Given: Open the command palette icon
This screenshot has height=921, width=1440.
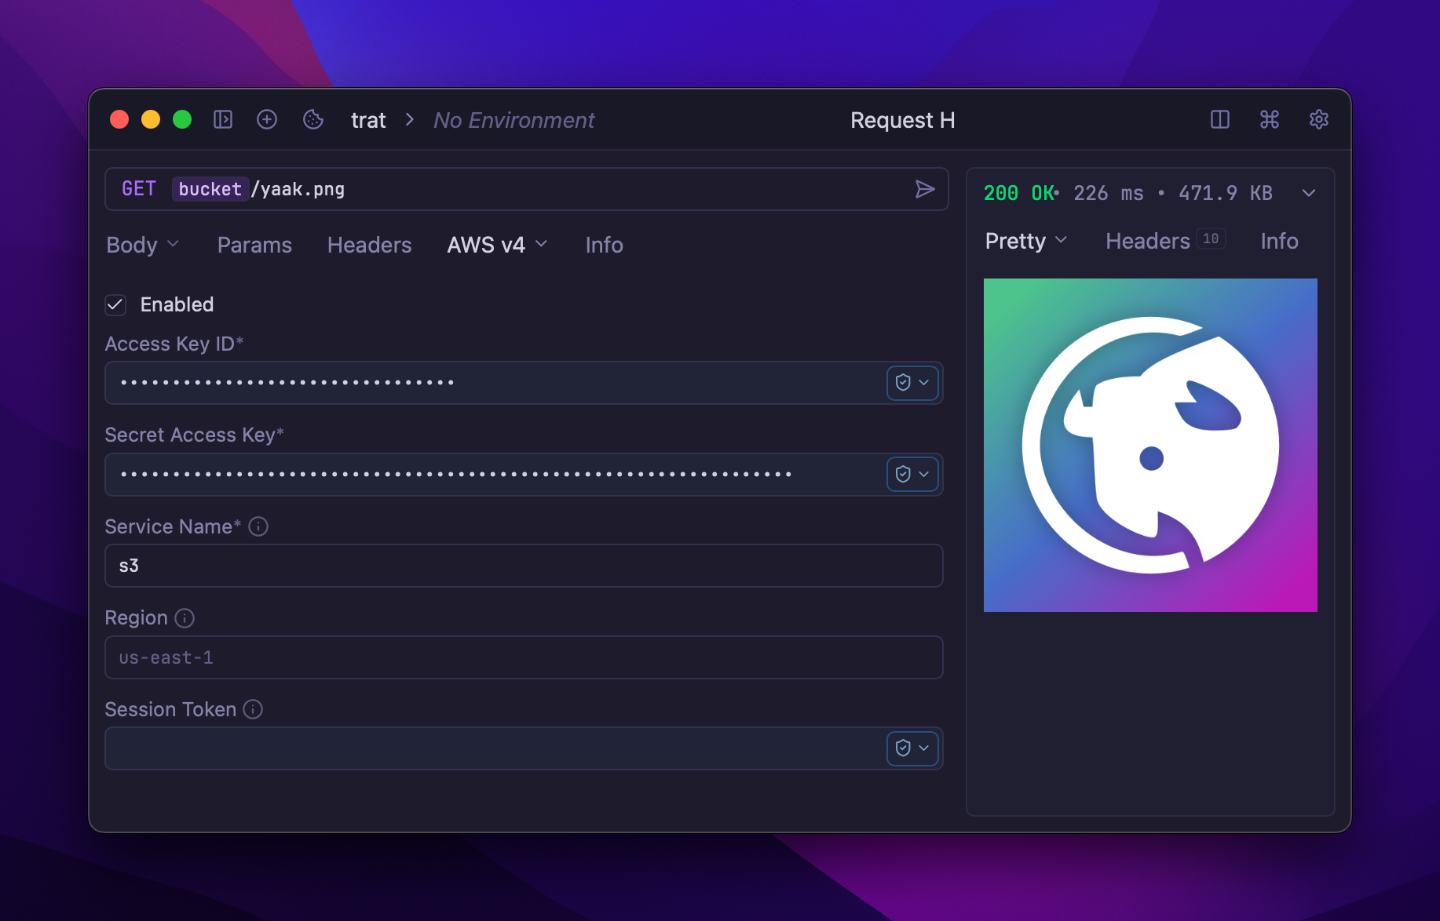Looking at the screenshot, I should tap(1269, 119).
